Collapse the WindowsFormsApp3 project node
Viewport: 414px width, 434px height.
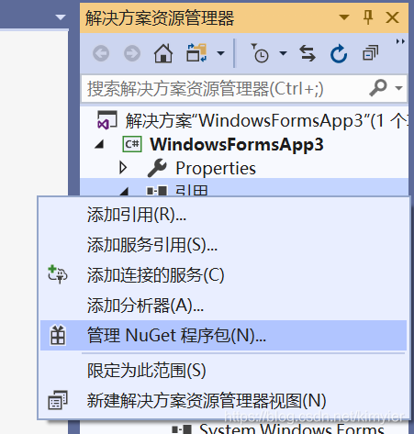99,144
